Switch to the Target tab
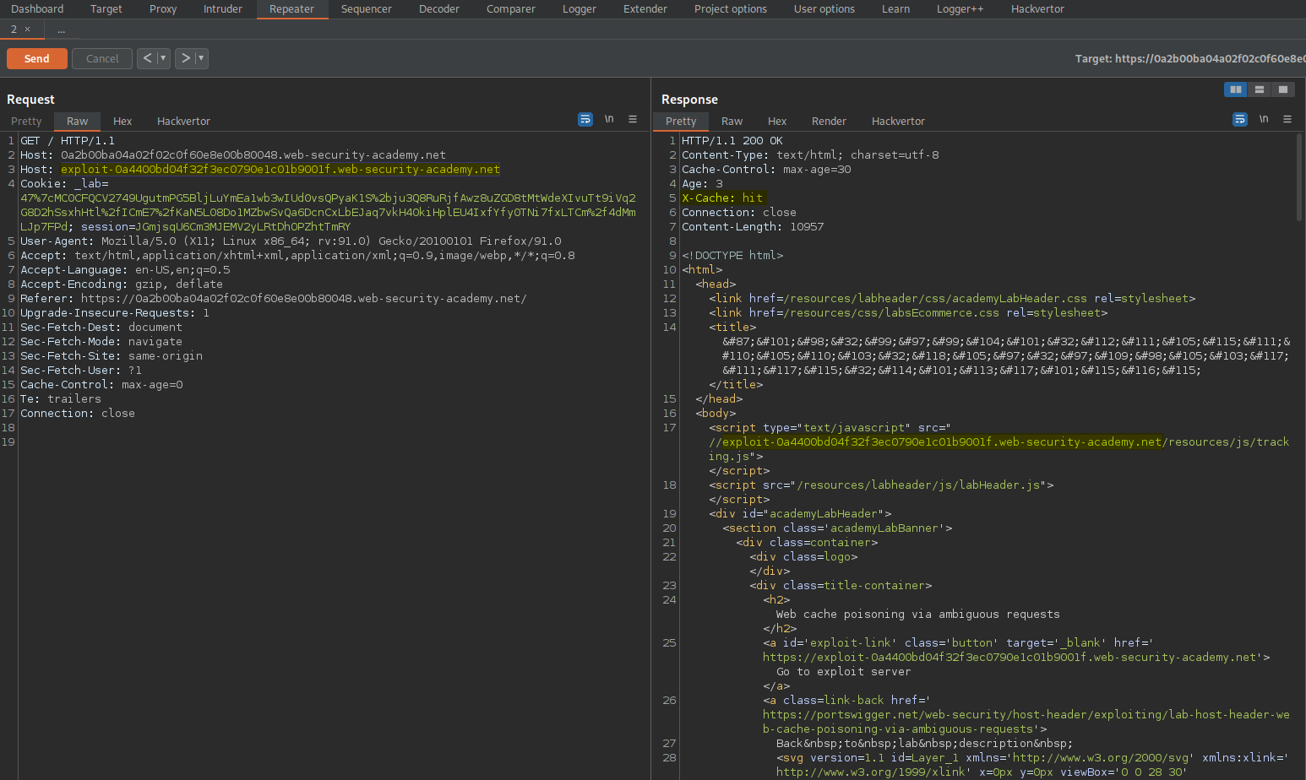1306x780 pixels. [x=106, y=8]
